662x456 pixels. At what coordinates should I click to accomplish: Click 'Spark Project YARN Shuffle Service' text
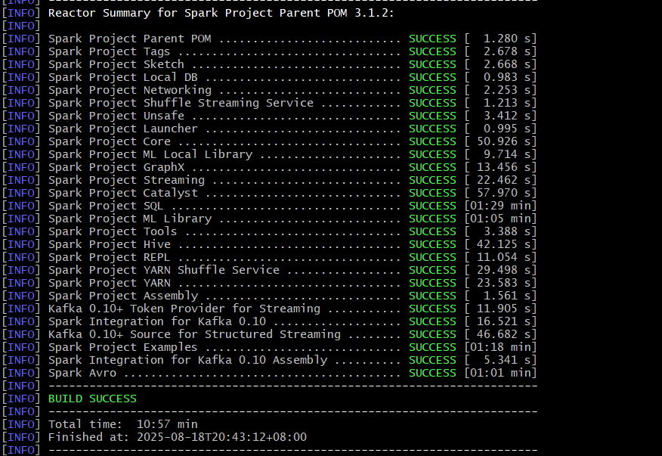(x=164, y=270)
